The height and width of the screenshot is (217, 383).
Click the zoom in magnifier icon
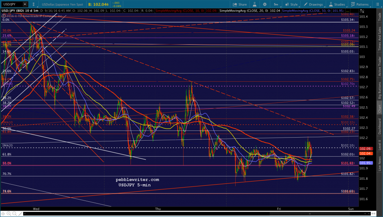9,214
